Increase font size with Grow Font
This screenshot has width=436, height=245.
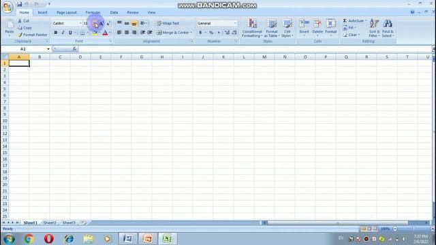pos(102,24)
